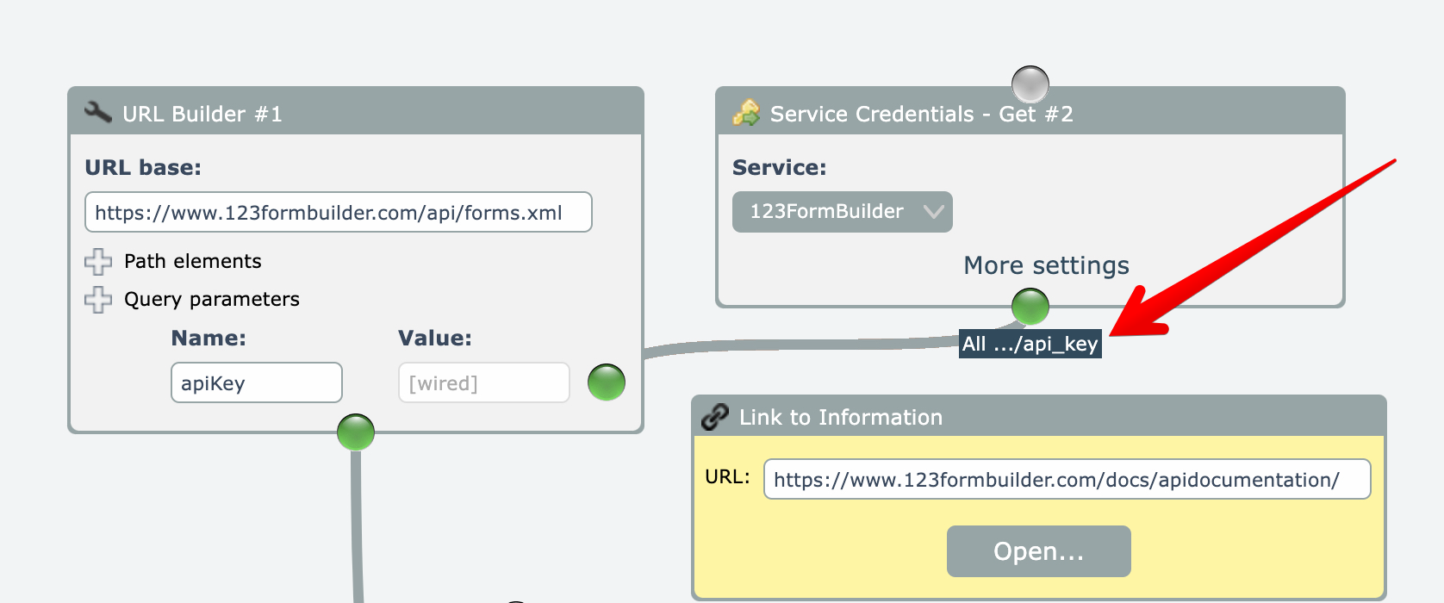Click the apidocumentation URL field
Screen dimensions: 1444x603
pos(1066,480)
